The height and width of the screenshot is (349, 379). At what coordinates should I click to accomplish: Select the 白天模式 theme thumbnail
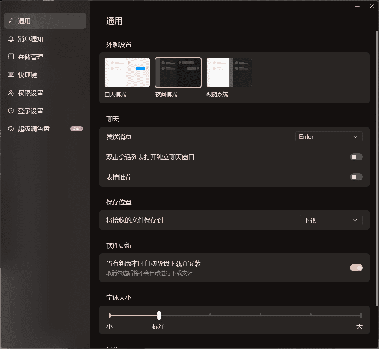127,73
